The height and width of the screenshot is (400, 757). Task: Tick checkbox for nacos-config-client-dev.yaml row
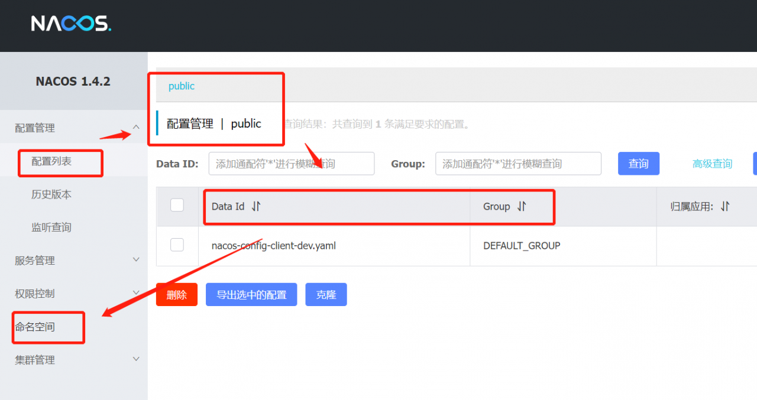[x=177, y=245]
